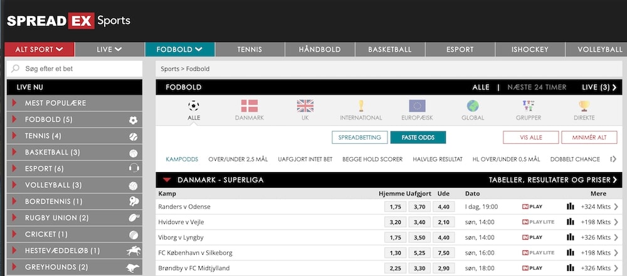This screenshot has height=276, width=627.
Task: Open stats chart for Viborg v Lyngby
Action: pyautogui.click(x=570, y=237)
